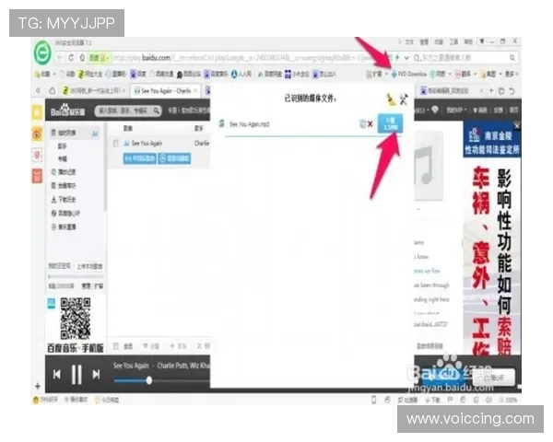Close the 南京金陵 advertisement
This screenshot has height=442, width=553.
(x=517, y=126)
